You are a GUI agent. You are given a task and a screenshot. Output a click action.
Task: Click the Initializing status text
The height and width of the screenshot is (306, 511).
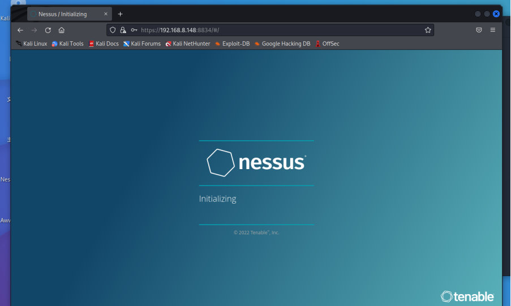point(218,199)
